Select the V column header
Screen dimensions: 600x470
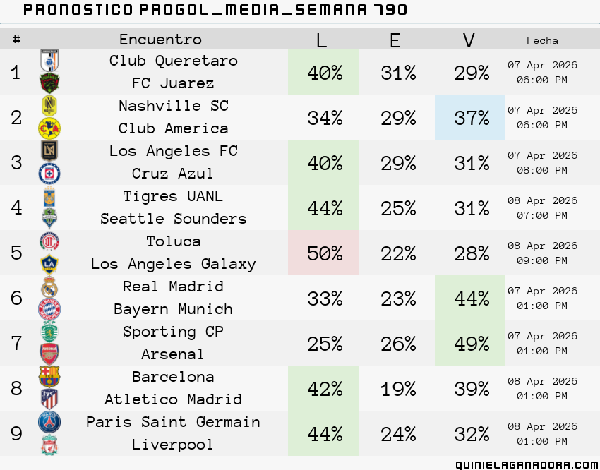pyautogui.click(x=469, y=40)
